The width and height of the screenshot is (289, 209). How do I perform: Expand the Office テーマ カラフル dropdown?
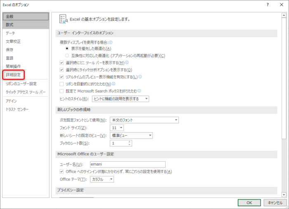tap(102, 179)
